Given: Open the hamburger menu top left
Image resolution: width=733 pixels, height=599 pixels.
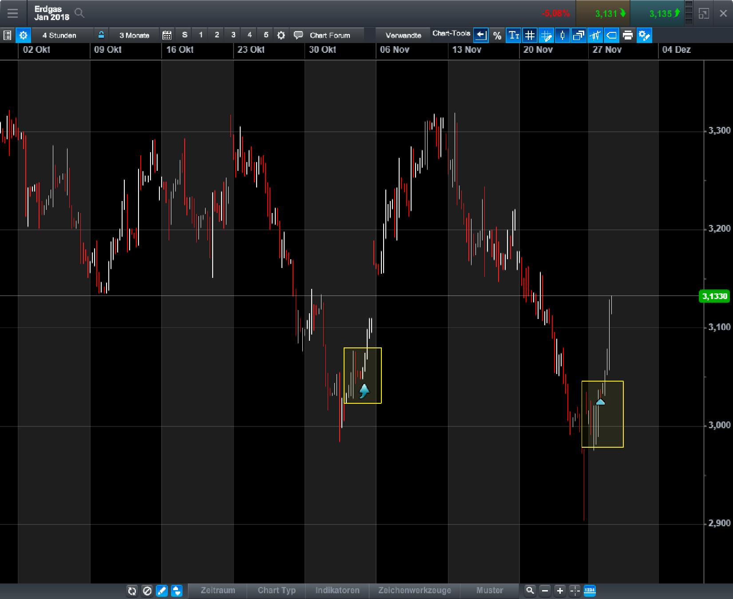Looking at the screenshot, I should pyautogui.click(x=13, y=13).
